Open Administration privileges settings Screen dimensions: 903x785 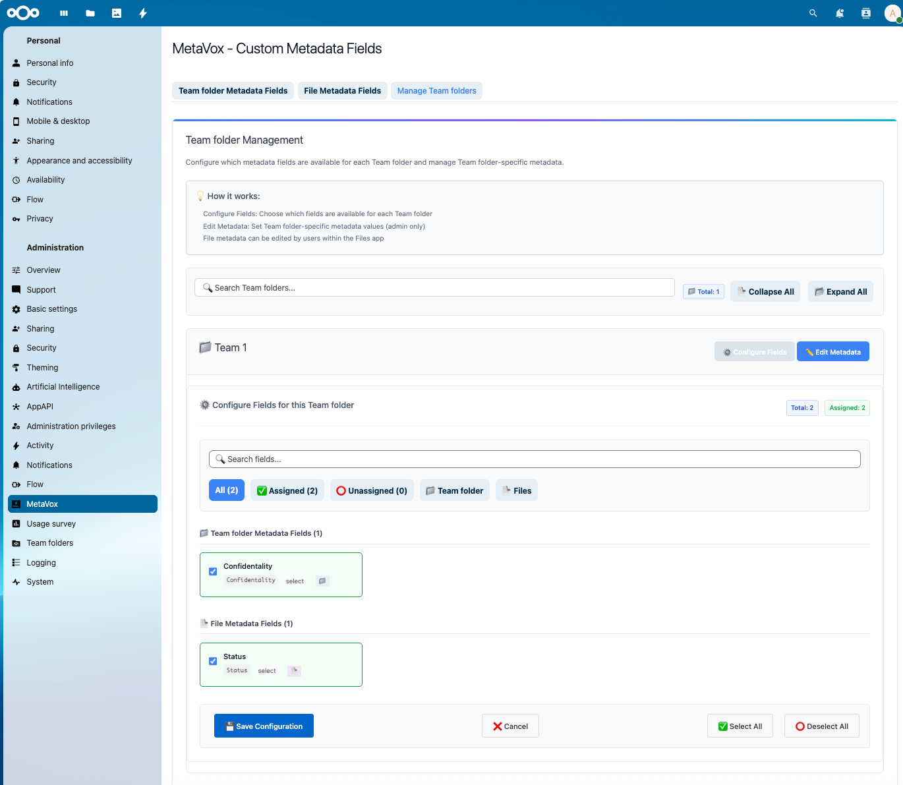[82, 426]
